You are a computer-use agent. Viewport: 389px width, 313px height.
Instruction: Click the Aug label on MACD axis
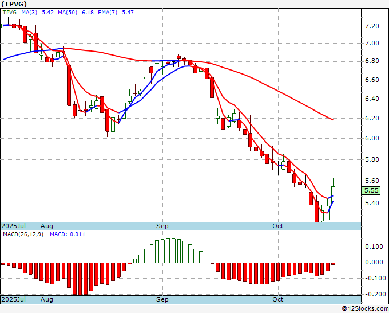47,299
